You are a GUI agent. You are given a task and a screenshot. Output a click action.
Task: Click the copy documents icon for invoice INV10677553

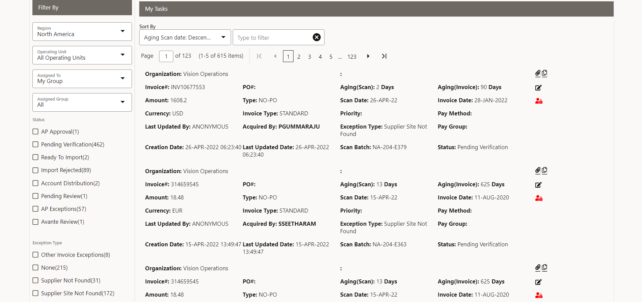tap(544, 73)
